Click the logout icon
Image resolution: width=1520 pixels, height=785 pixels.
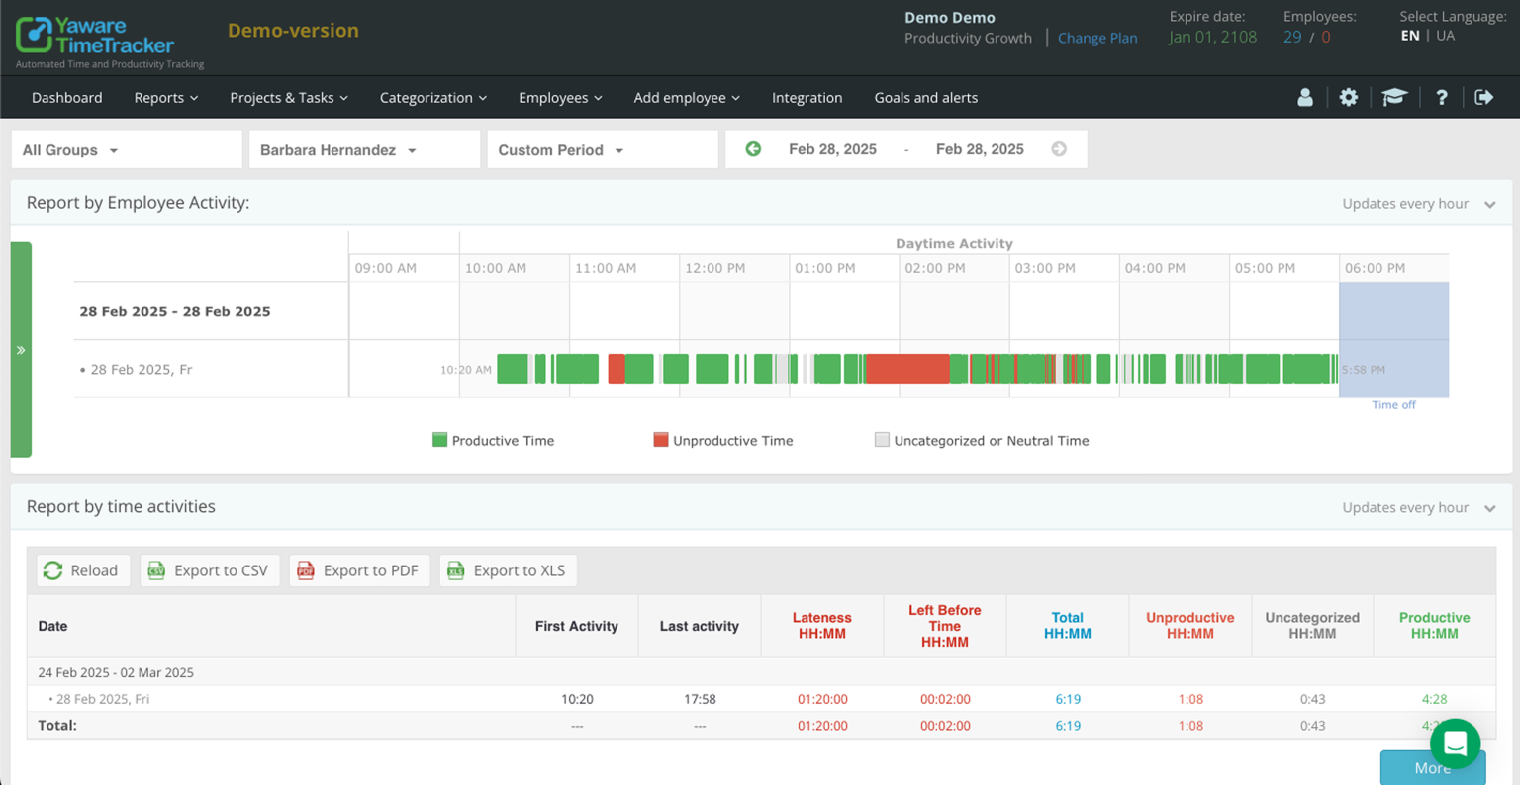point(1484,97)
